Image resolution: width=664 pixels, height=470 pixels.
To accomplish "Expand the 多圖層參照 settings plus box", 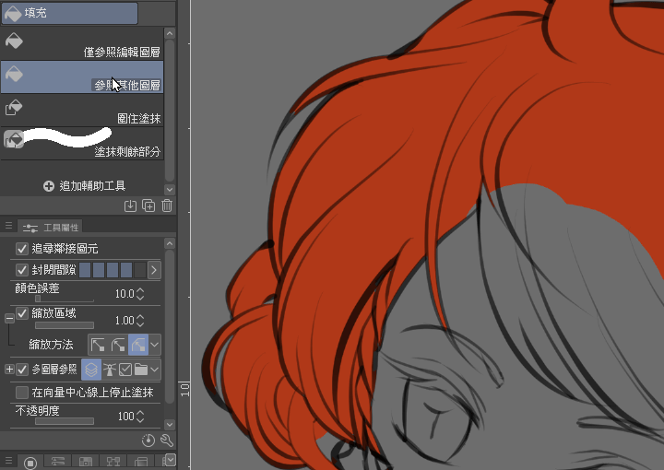I will coord(9,370).
